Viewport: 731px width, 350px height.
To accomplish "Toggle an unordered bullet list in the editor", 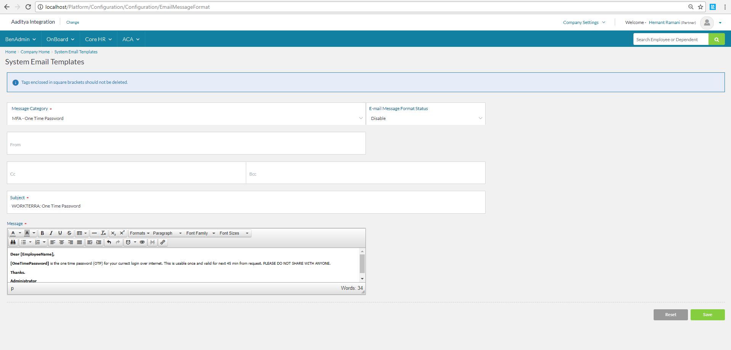I will (24, 242).
